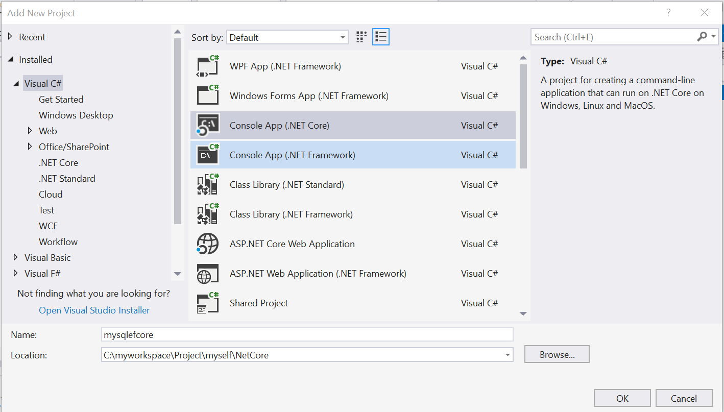
Task: Switch to medium icons list view
Action: click(381, 37)
